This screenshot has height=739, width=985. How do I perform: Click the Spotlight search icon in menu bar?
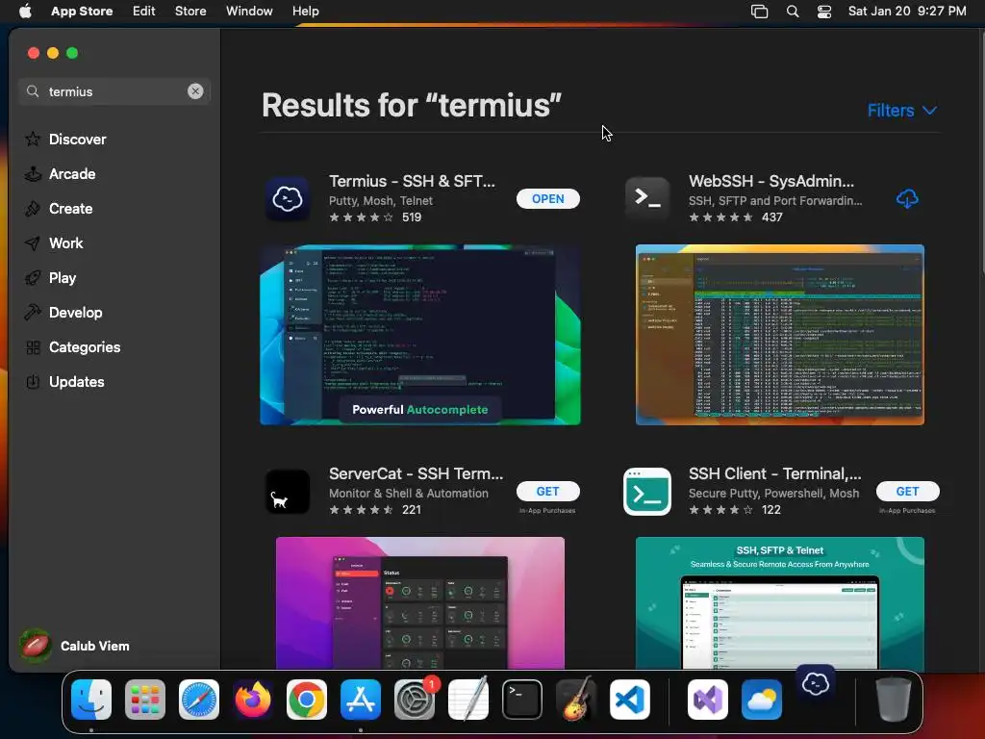click(793, 12)
